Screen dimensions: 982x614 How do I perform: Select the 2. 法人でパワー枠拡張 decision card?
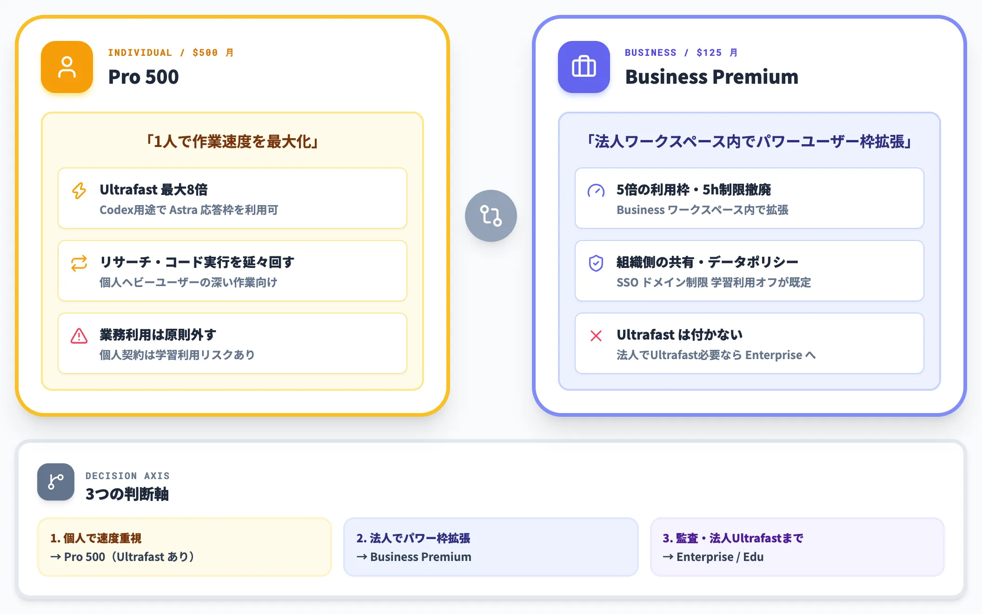[491, 547]
